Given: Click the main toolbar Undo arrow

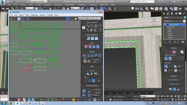Looking at the screenshot, I should (3, 8).
